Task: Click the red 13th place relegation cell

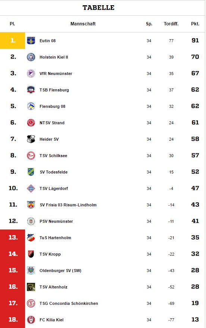Action: click(13, 237)
